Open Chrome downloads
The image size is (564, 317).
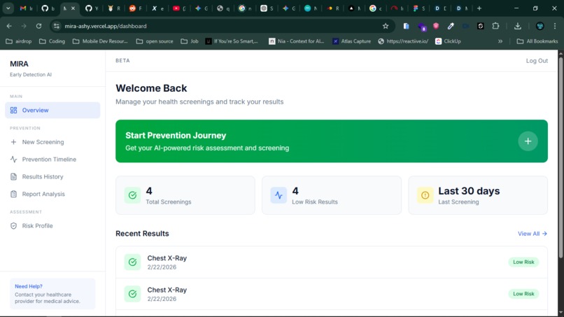(518, 26)
